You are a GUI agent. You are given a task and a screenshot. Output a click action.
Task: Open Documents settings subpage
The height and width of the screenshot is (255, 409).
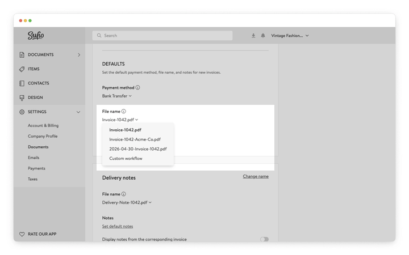[x=38, y=147]
